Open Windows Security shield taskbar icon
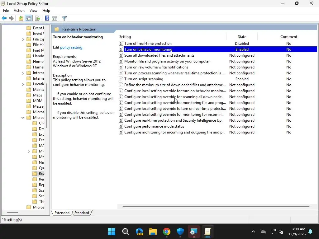The image size is (319, 239). tap(180, 232)
